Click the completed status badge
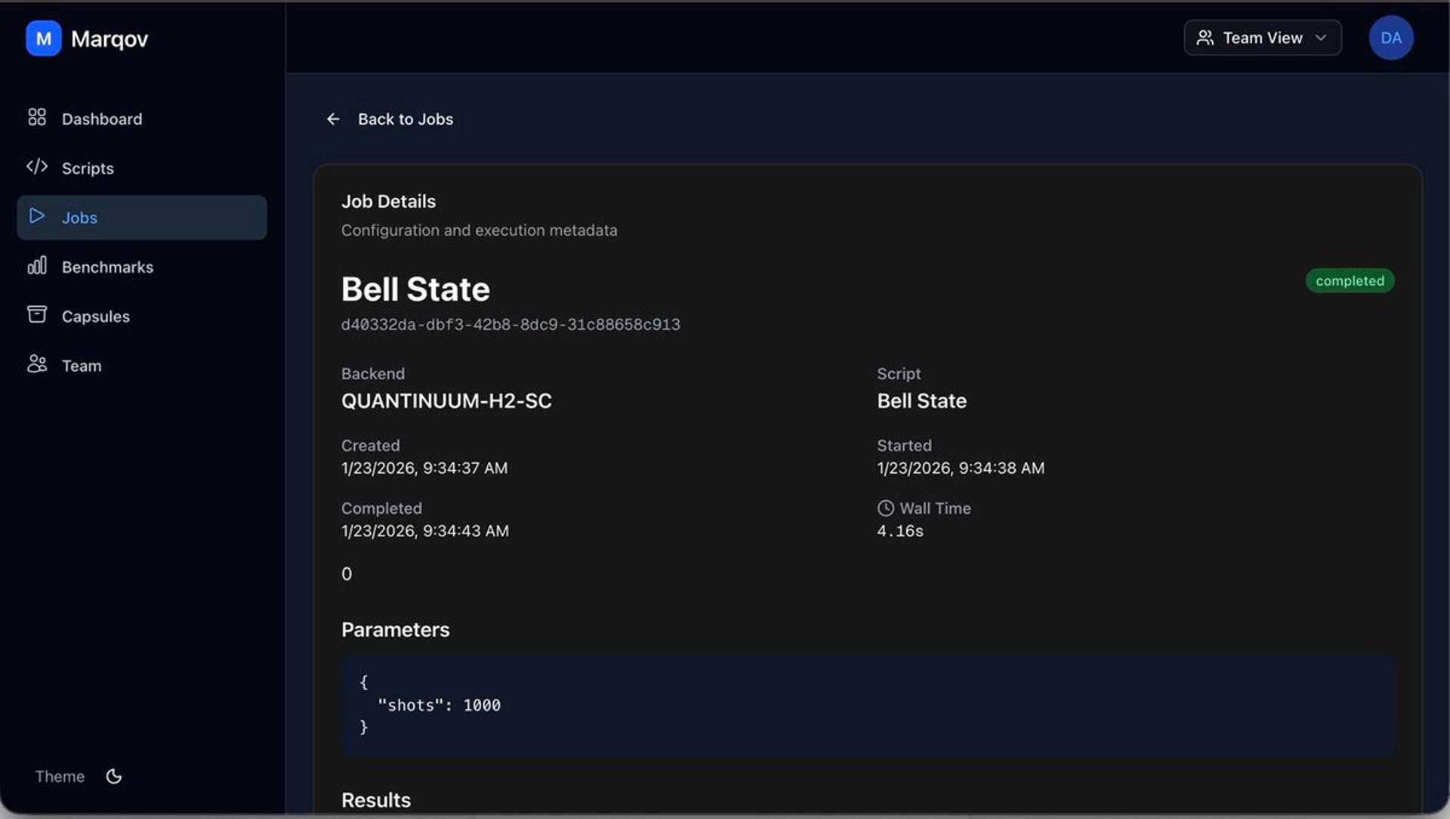1450x819 pixels. coord(1350,281)
